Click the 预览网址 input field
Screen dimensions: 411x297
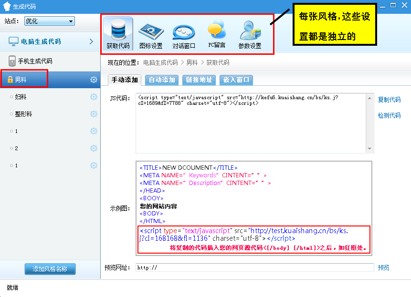[x=254, y=267]
